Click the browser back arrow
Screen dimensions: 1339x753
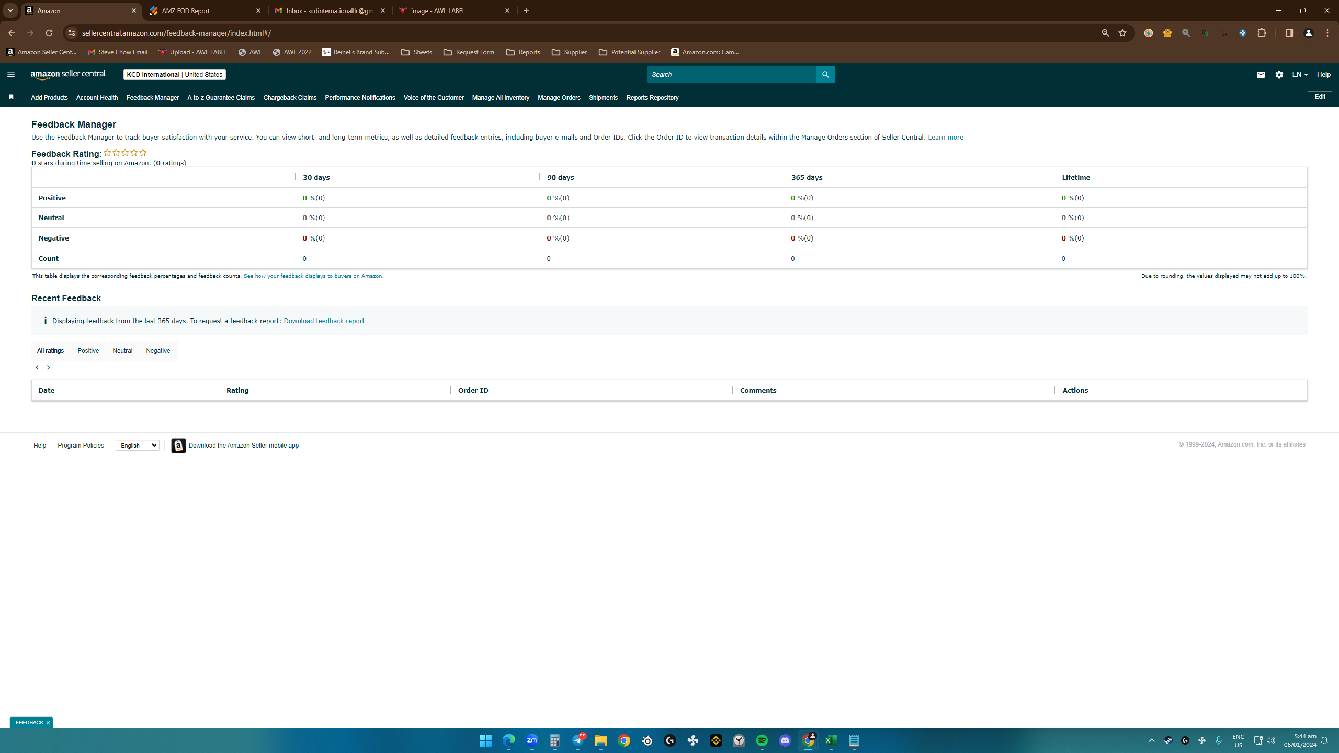(x=12, y=33)
